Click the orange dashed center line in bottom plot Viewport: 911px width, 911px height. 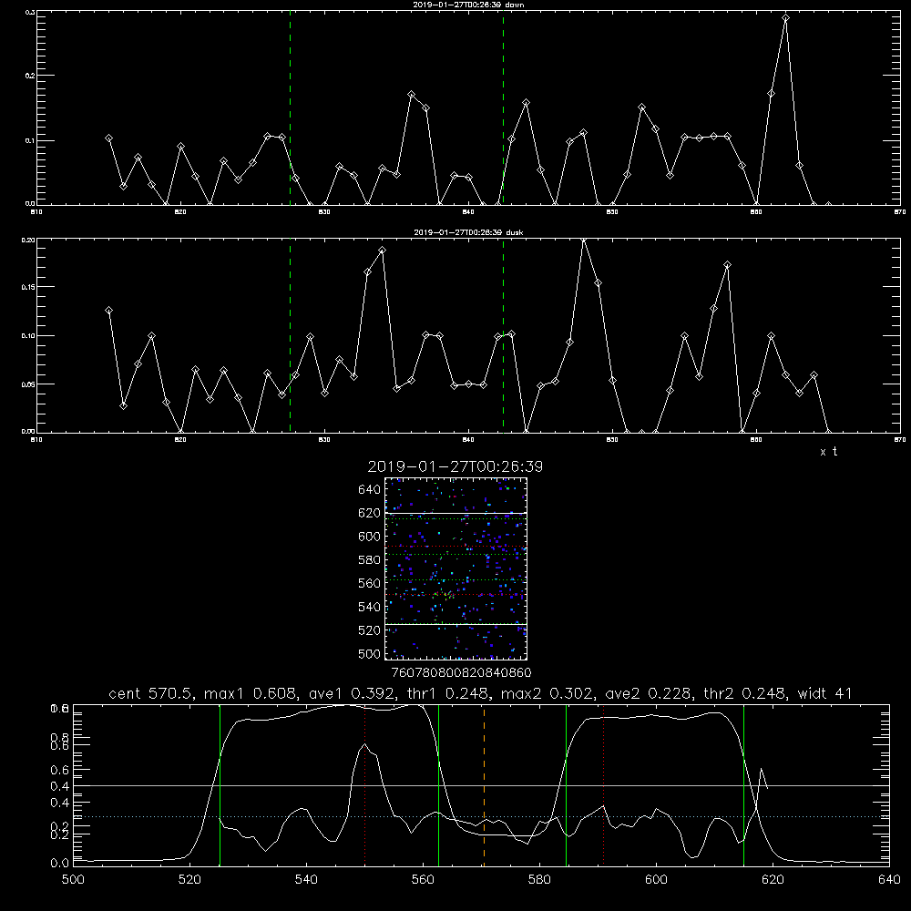[484, 784]
